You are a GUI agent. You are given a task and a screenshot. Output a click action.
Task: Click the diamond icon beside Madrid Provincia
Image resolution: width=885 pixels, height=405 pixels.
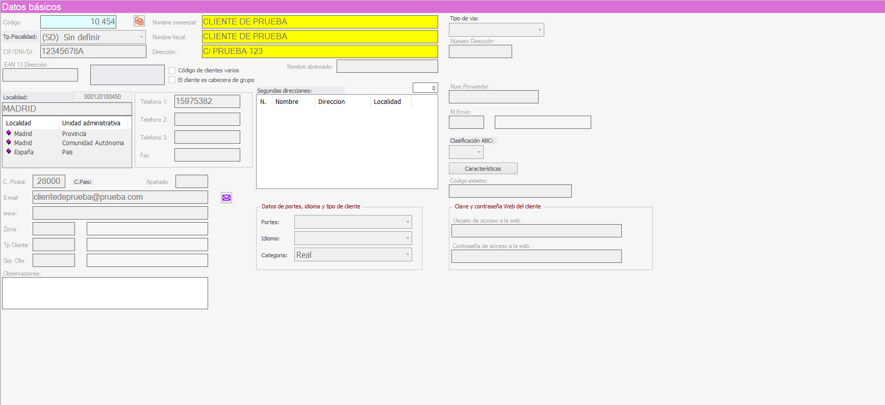9,133
